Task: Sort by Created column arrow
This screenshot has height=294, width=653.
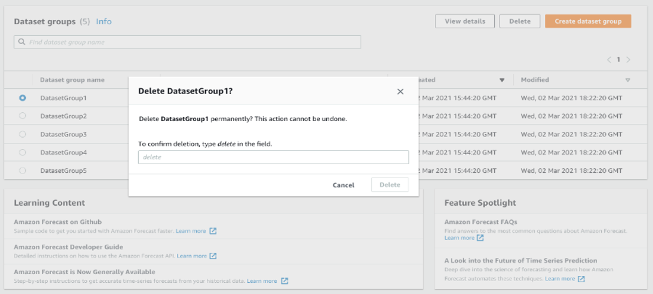Action: click(502, 80)
